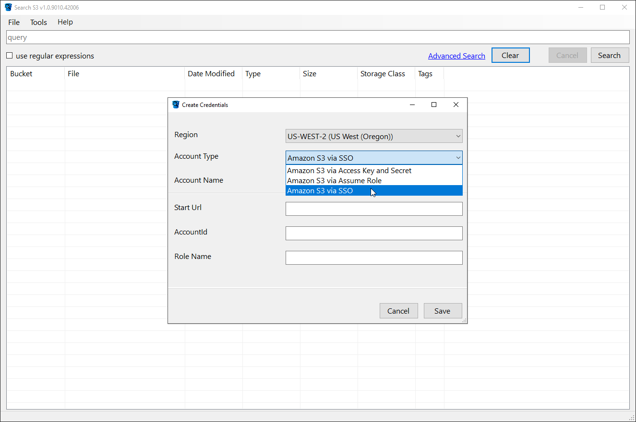This screenshot has height=422, width=636.
Task: Cancel the Create Credentials dialog
Action: [398, 311]
